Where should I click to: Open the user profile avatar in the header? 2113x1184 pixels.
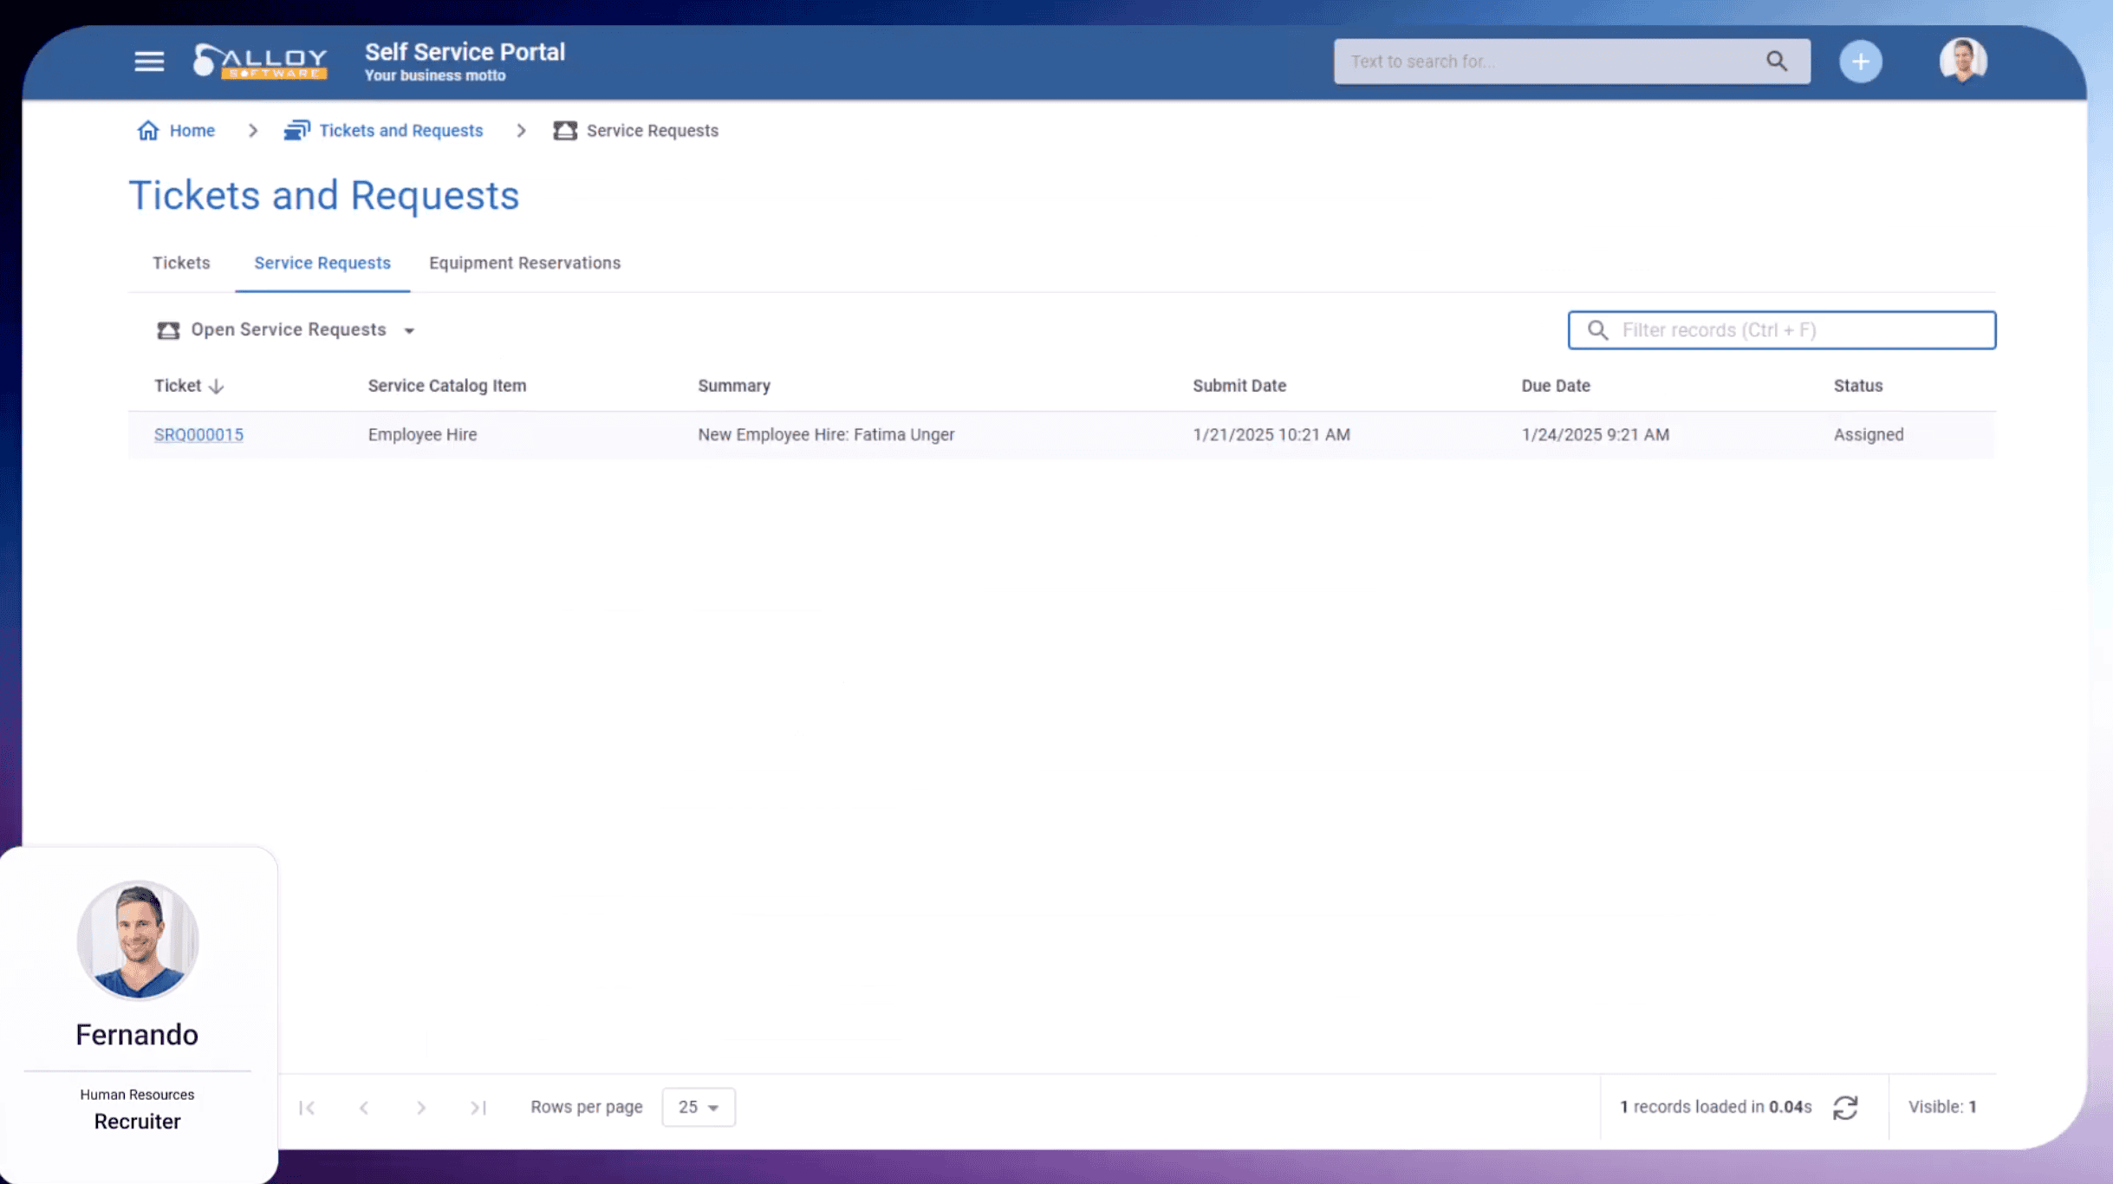pos(1963,61)
